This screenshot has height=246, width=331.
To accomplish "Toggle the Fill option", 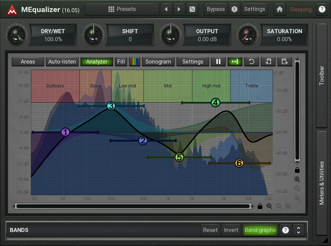I will [121, 61].
